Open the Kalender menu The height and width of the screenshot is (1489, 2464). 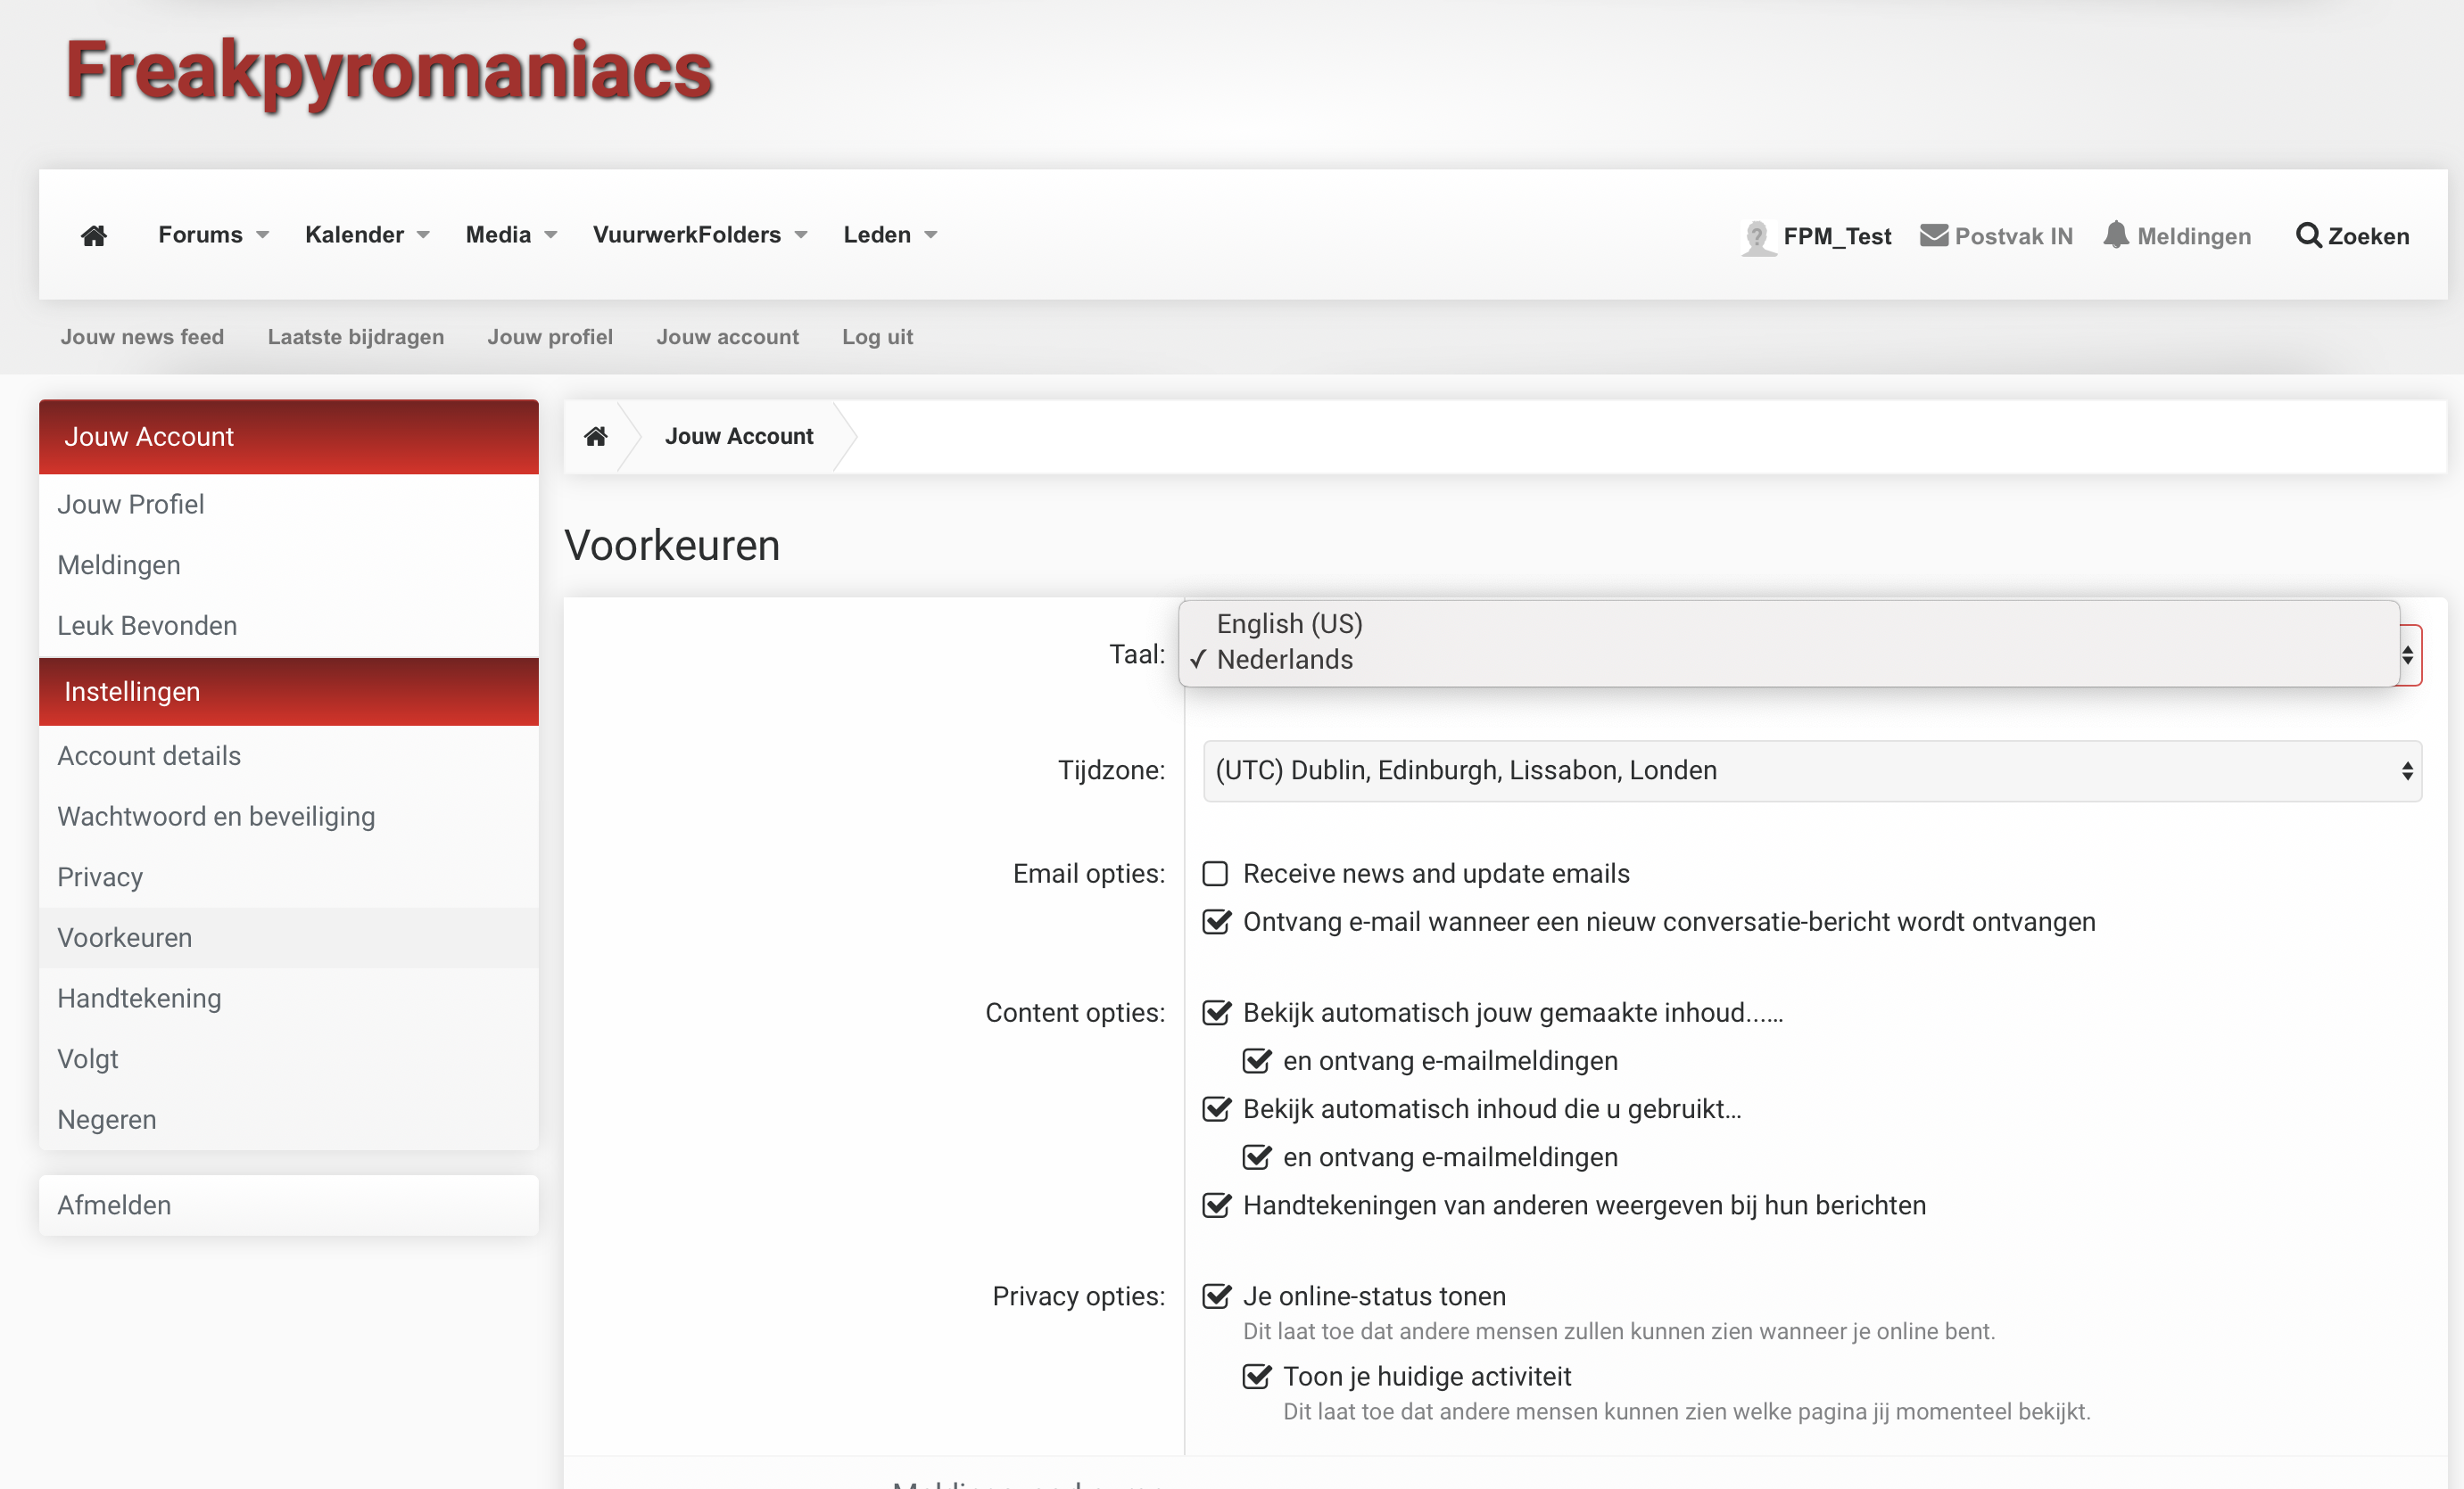coord(354,234)
